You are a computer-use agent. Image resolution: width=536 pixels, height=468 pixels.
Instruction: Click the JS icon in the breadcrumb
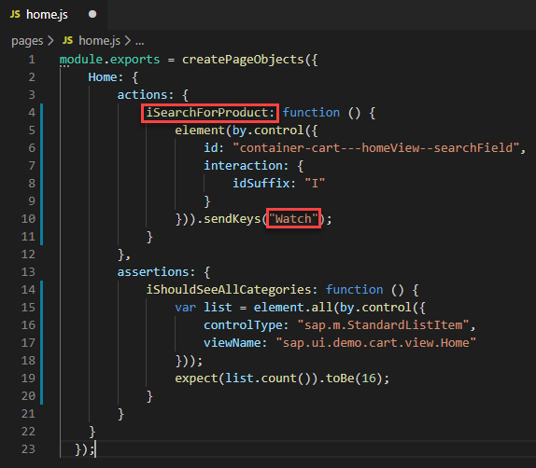(67, 41)
